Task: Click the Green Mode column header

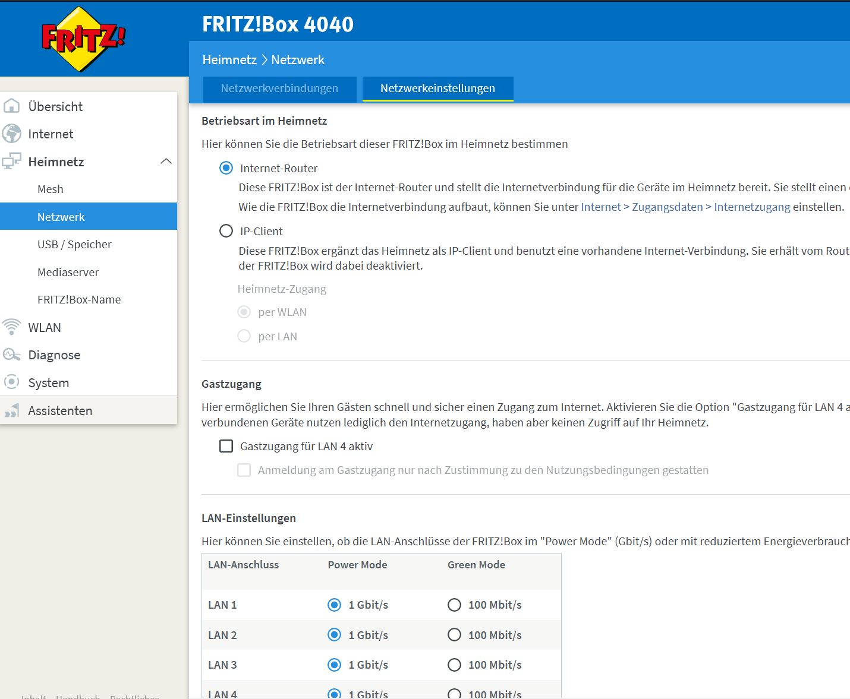Action: (476, 565)
